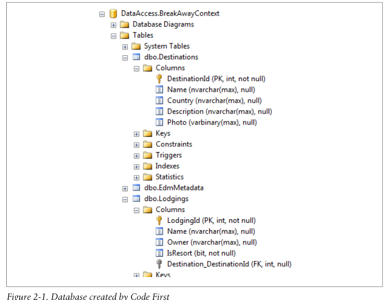
Task: Expand the Statistics folder
Action: click(137, 178)
